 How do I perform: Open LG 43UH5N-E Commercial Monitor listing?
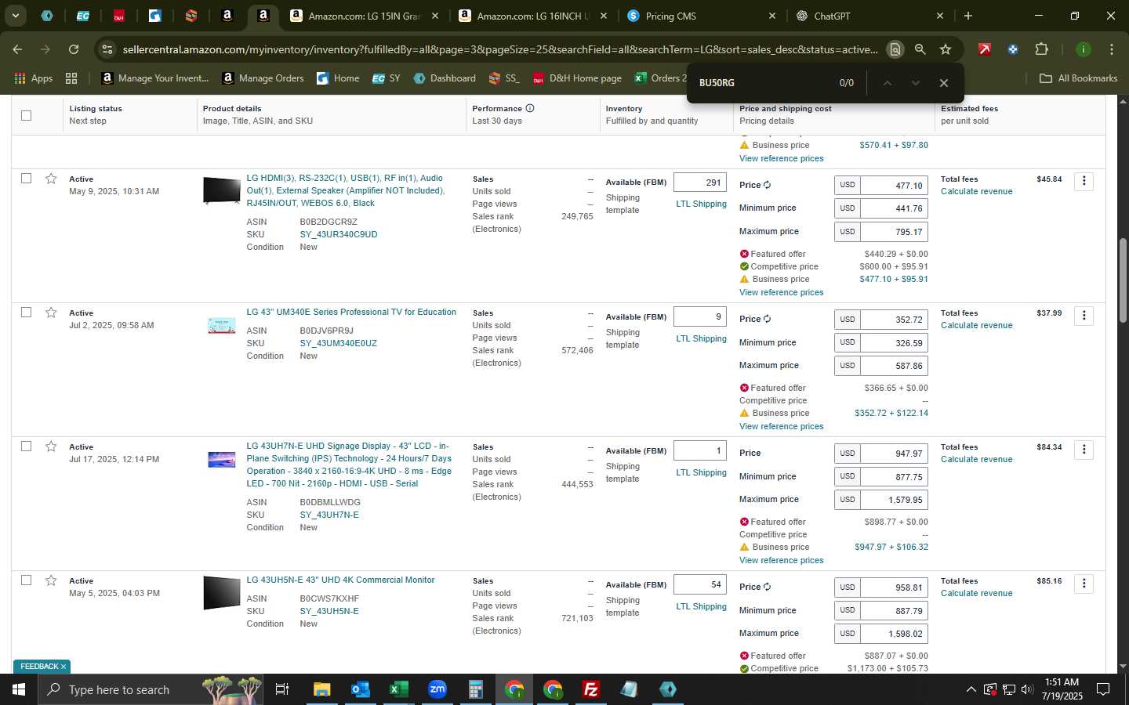pos(340,580)
